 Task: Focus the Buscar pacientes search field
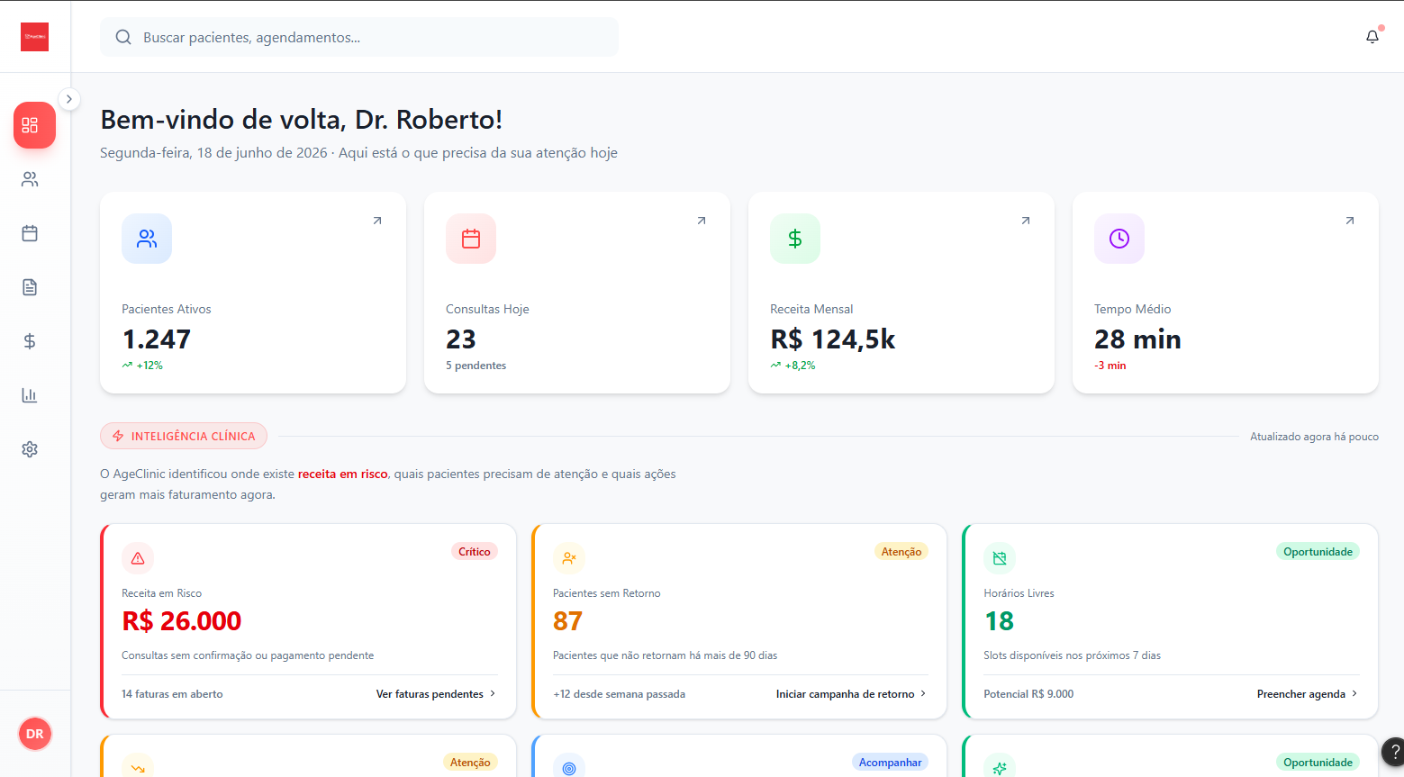click(x=359, y=37)
